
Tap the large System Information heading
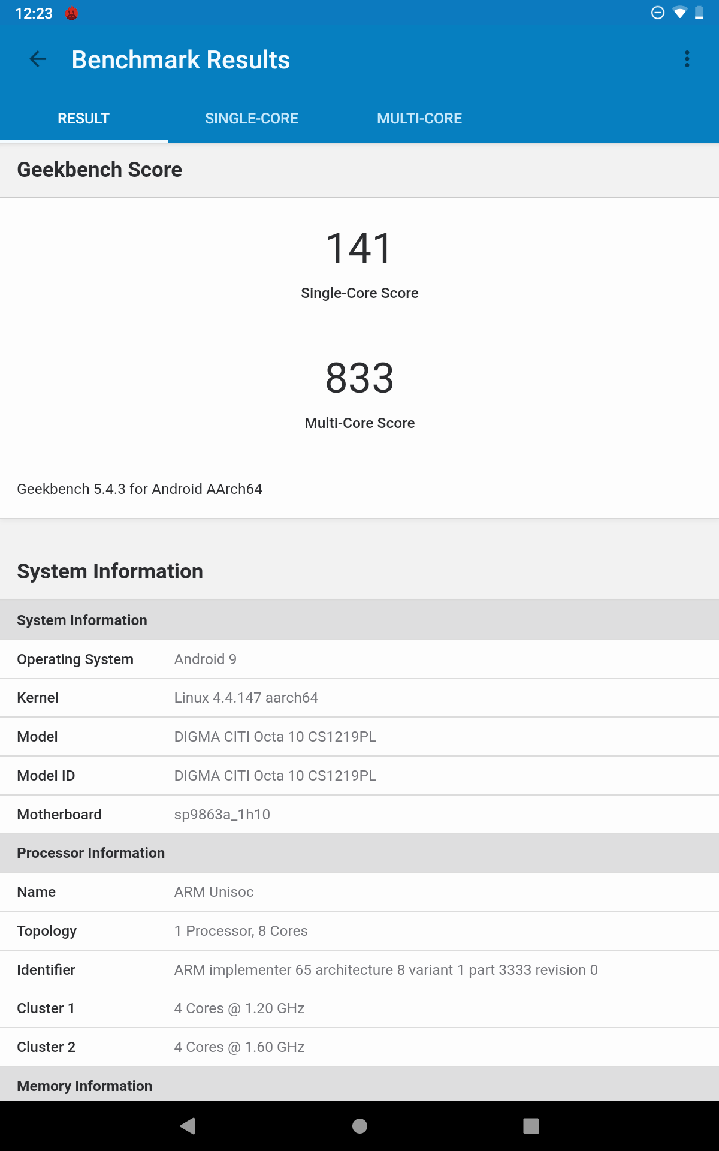point(110,571)
